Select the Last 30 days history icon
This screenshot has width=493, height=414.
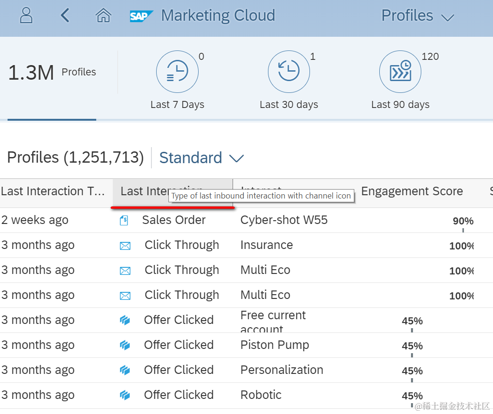point(289,72)
